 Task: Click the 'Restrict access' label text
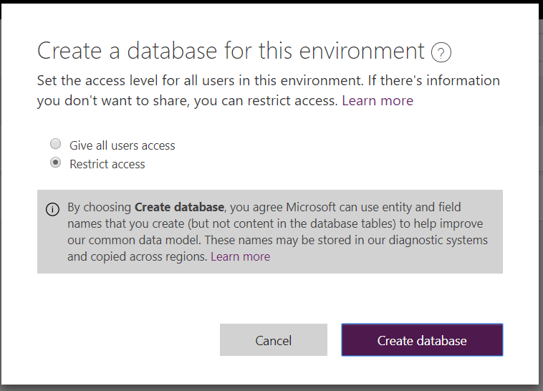[107, 164]
